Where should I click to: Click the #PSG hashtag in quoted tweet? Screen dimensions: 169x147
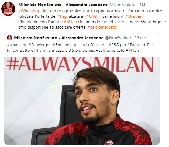tap(114, 45)
